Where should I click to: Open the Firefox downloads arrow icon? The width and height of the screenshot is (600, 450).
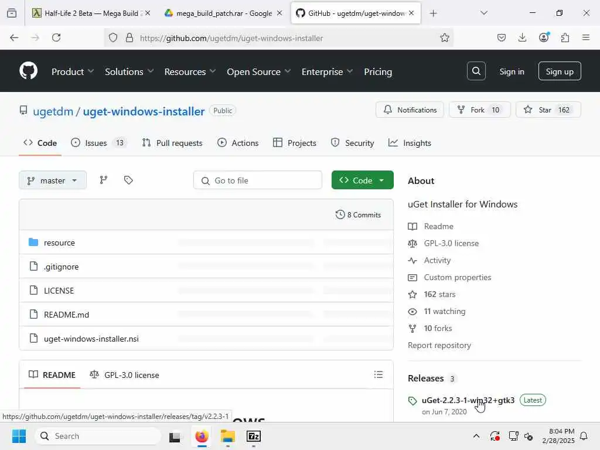click(522, 37)
